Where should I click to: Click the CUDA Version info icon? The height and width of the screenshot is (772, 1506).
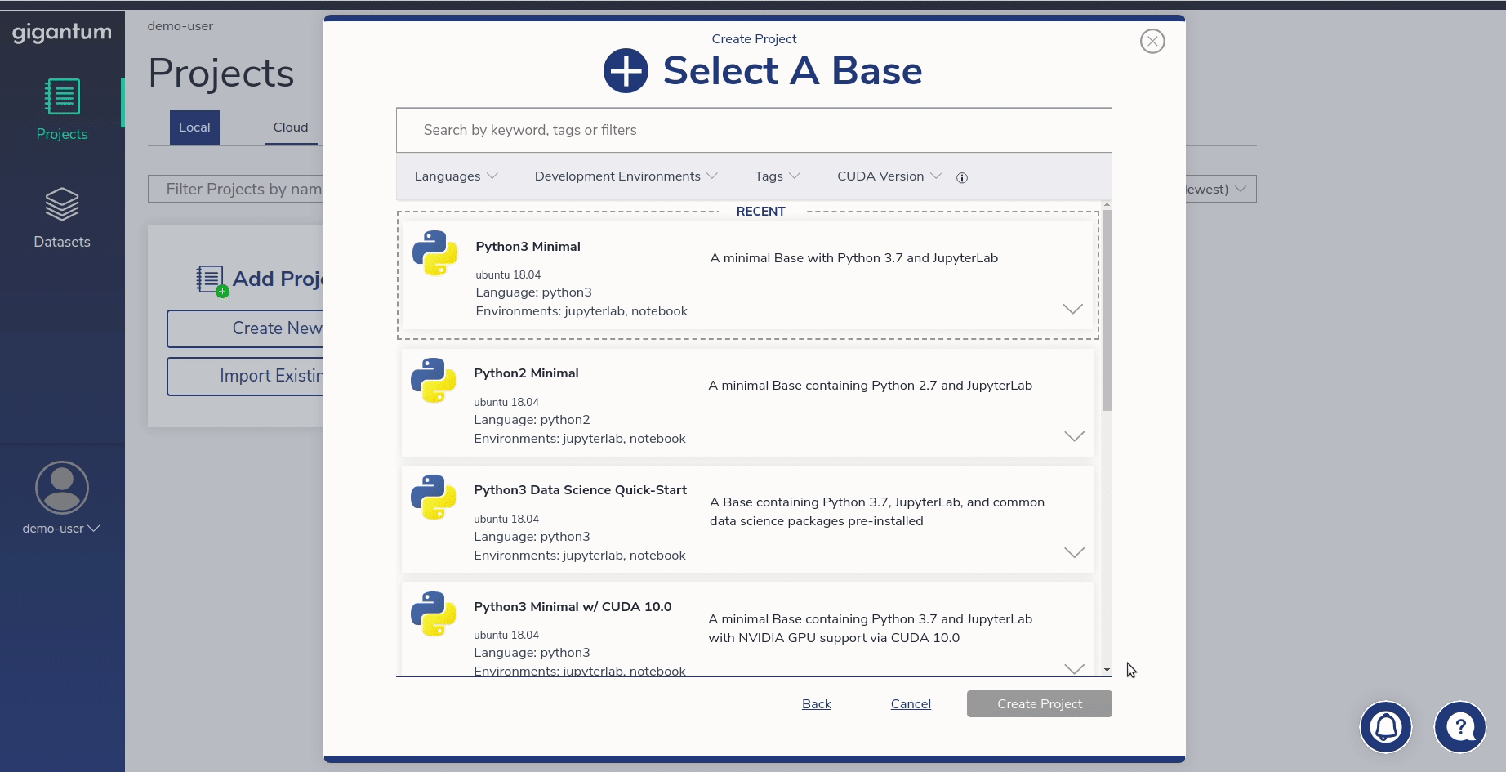962,177
